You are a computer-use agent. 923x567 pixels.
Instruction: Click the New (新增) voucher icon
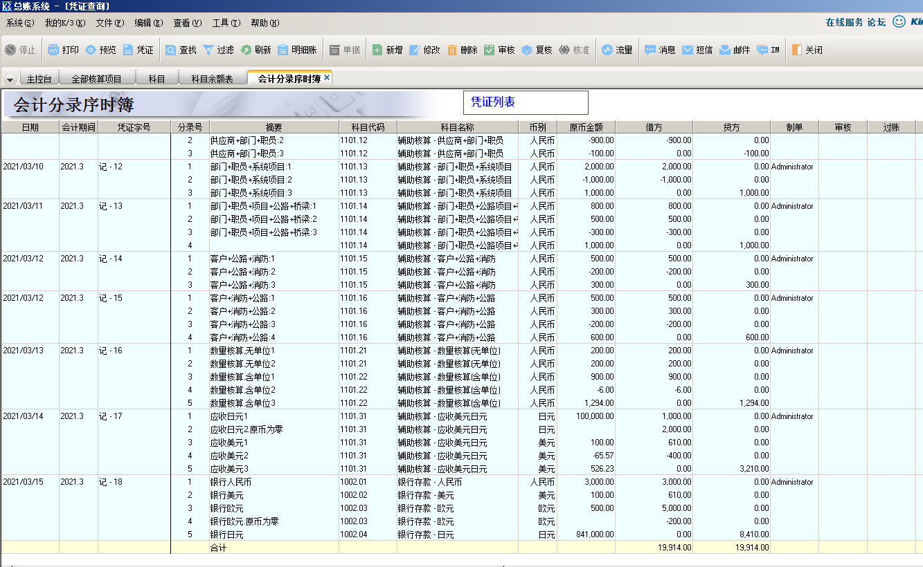[377, 50]
